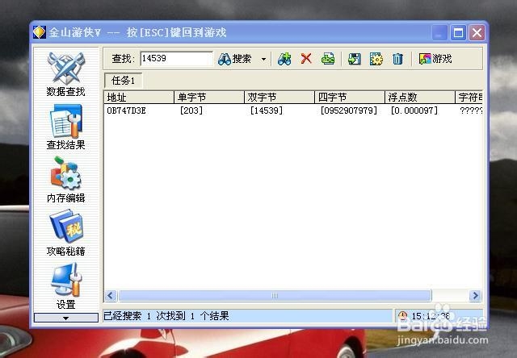517x358 pixels.
Task: Expand sidebar using bottom down arrow
Action: [x=66, y=318]
